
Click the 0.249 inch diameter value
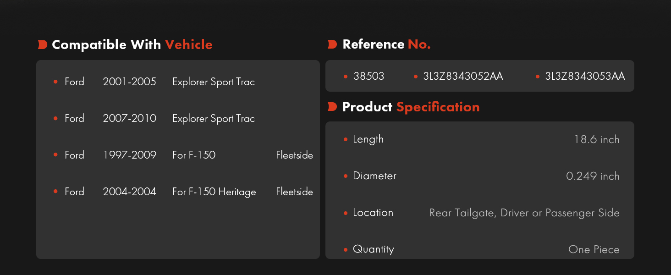(x=593, y=176)
